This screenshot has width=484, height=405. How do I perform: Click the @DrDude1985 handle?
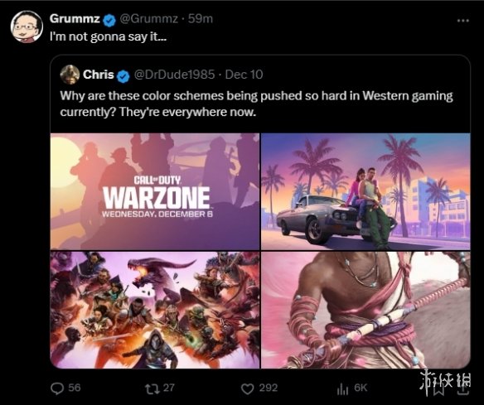pyautogui.click(x=174, y=75)
